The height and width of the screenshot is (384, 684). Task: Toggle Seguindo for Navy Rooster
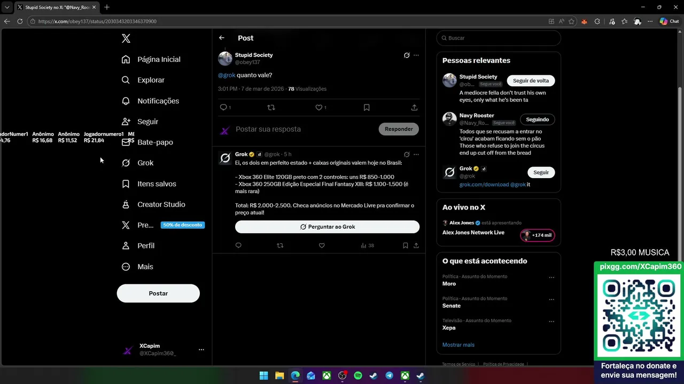[x=537, y=119]
